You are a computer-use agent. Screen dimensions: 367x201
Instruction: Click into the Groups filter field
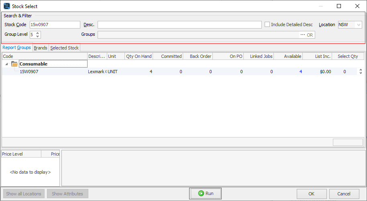click(x=198, y=35)
